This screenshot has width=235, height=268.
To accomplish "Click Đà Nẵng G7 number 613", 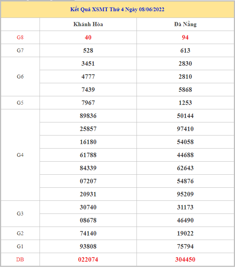I will click(x=185, y=50).
